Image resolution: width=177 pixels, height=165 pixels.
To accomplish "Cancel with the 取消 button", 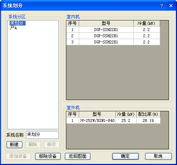I will [x=158, y=156].
